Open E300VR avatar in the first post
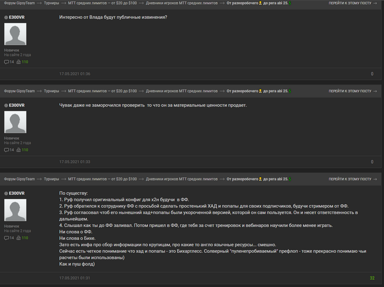Screen dimensions: 384x287 click(15, 34)
